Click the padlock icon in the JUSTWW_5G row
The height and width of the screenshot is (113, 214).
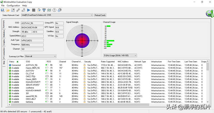(x=85, y=65)
